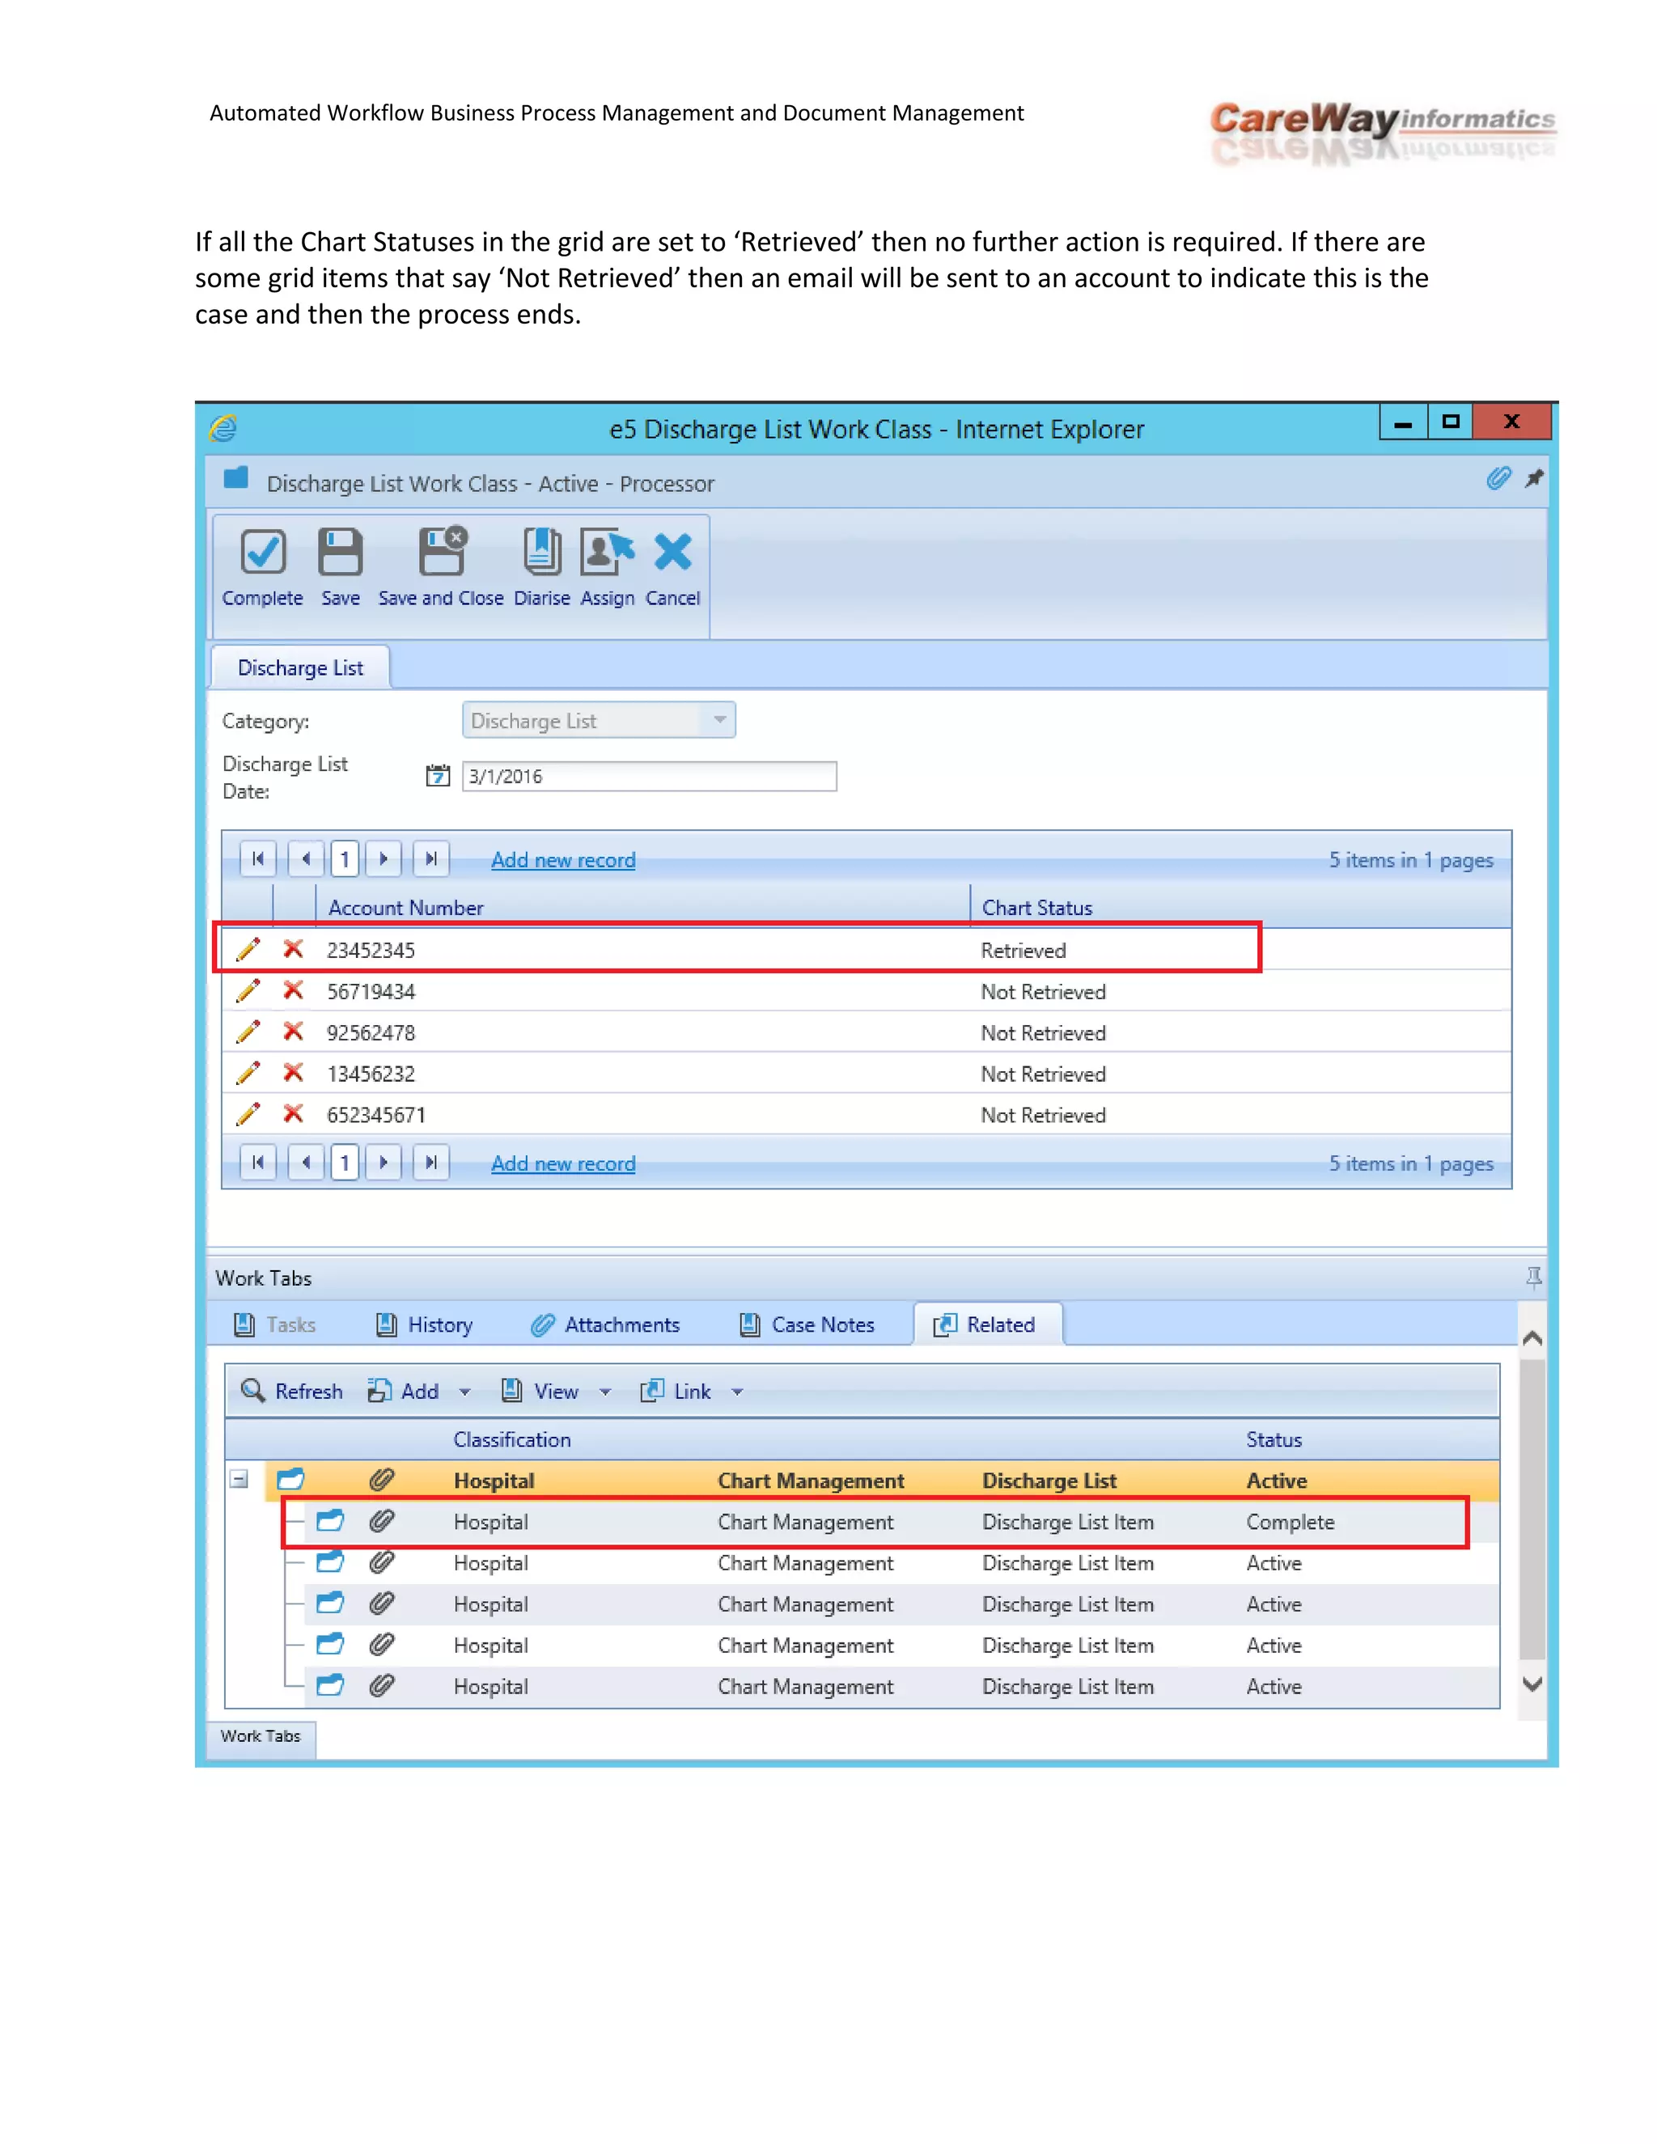Click the Status column header in Related
The height and width of the screenshot is (2144, 1657).
click(x=1274, y=1439)
